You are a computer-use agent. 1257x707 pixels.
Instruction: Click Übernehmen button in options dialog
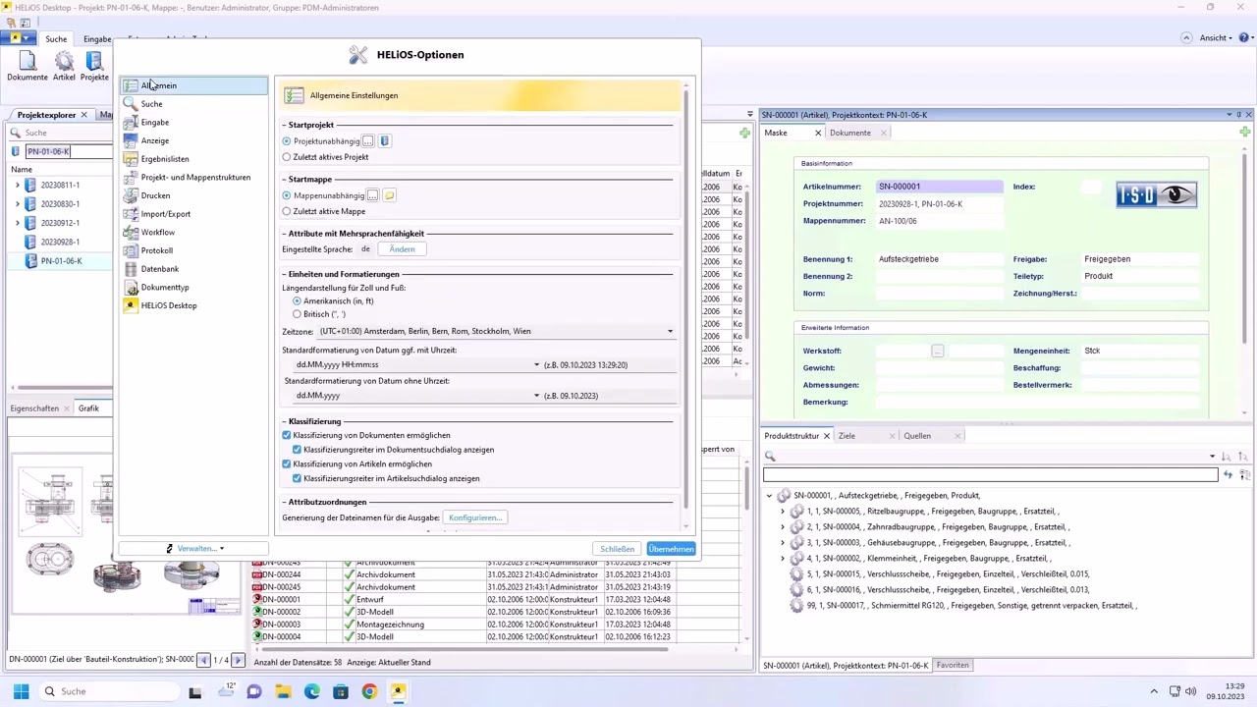click(672, 549)
